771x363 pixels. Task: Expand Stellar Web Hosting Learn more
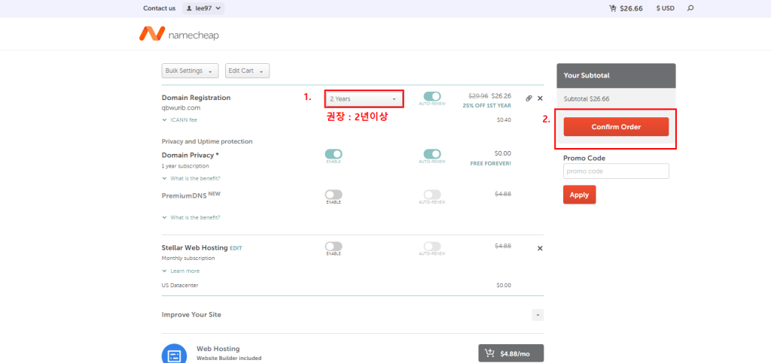(181, 271)
